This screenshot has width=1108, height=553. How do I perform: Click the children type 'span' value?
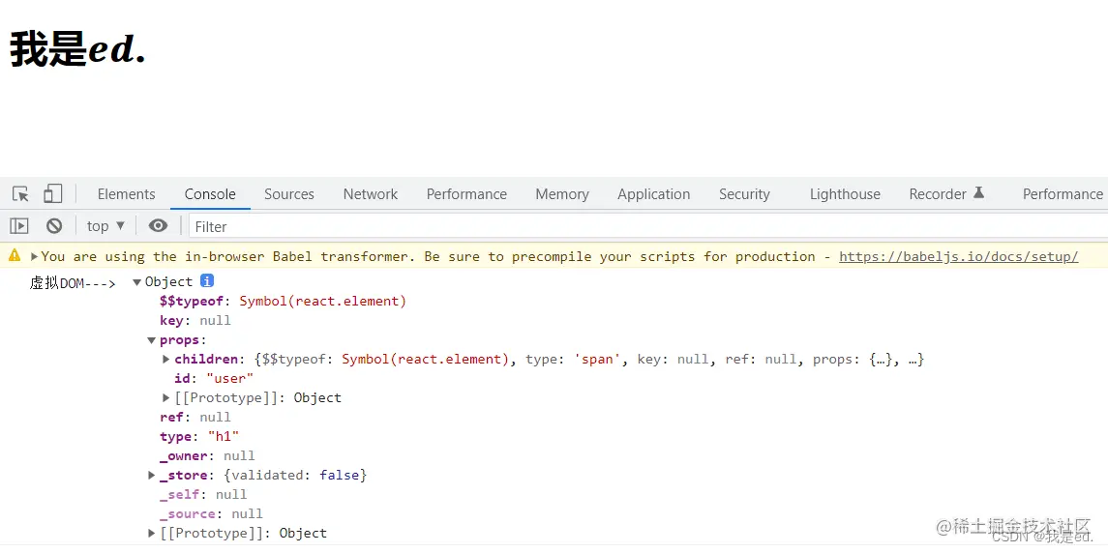(x=597, y=360)
